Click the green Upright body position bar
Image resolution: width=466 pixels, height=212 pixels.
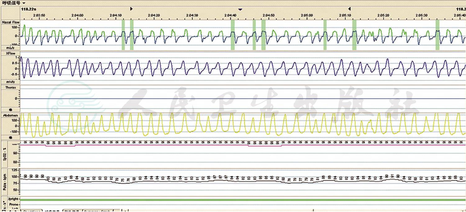coord(243,200)
